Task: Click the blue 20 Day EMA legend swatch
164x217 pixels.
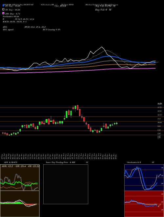Action: point(3,6)
